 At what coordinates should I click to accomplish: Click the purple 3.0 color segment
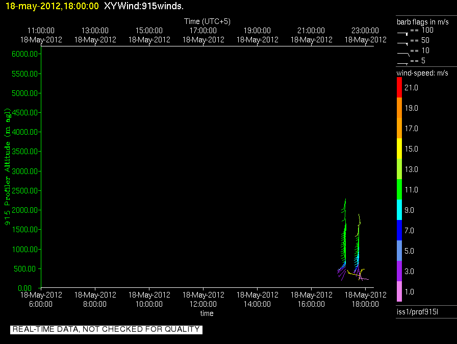point(399,271)
